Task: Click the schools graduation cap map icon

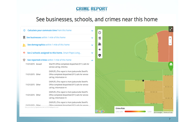Action: [x=100, y=49]
